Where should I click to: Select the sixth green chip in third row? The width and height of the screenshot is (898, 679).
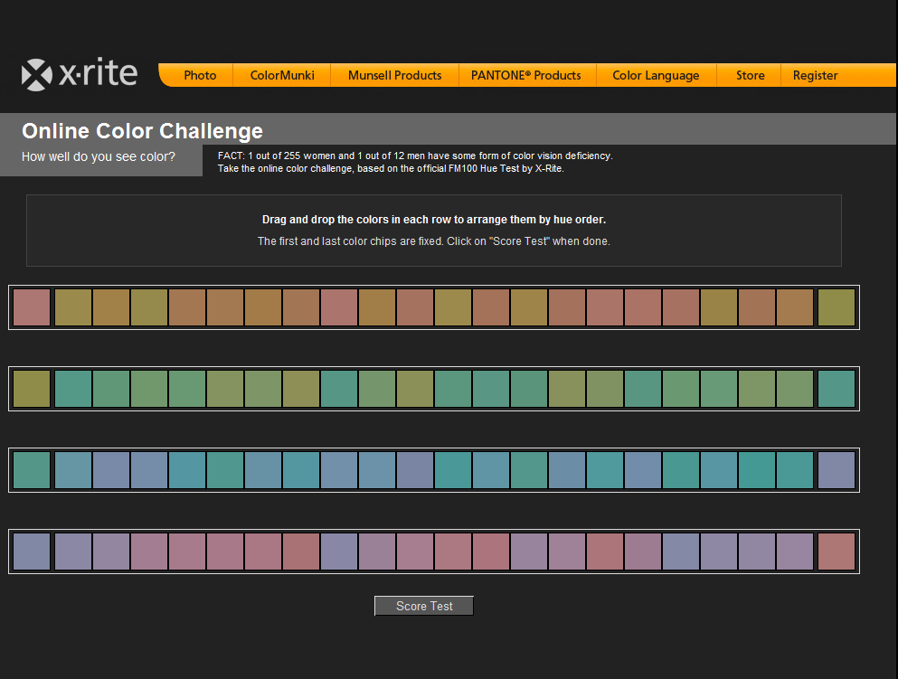pyautogui.click(x=225, y=470)
